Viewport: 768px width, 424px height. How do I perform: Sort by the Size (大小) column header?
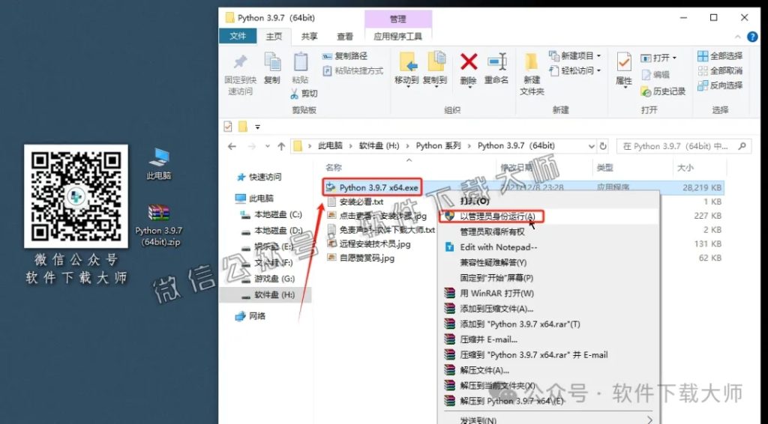click(685, 168)
